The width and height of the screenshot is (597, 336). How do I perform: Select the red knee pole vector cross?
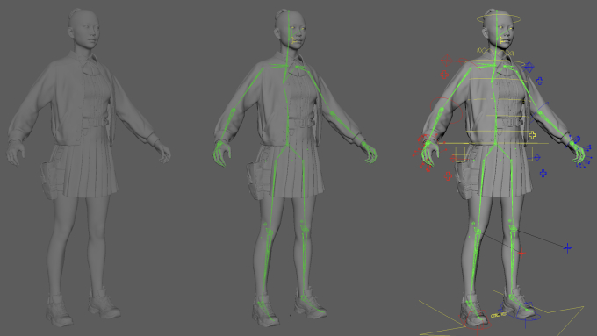click(x=521, y=253)
